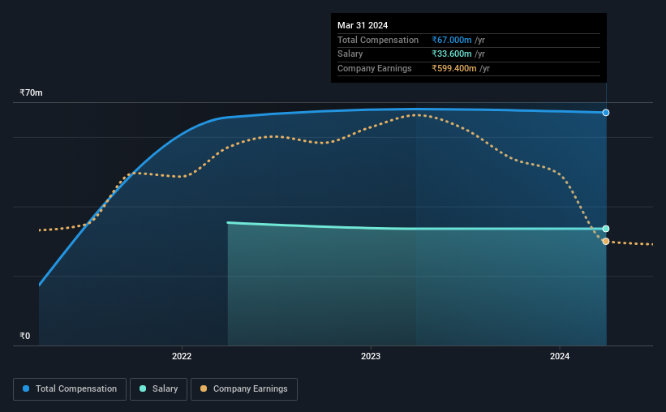Click the orange dot in Company Earnings legend
The height and width of the screenshot is (412, 666).
click(x=204, y=388)
